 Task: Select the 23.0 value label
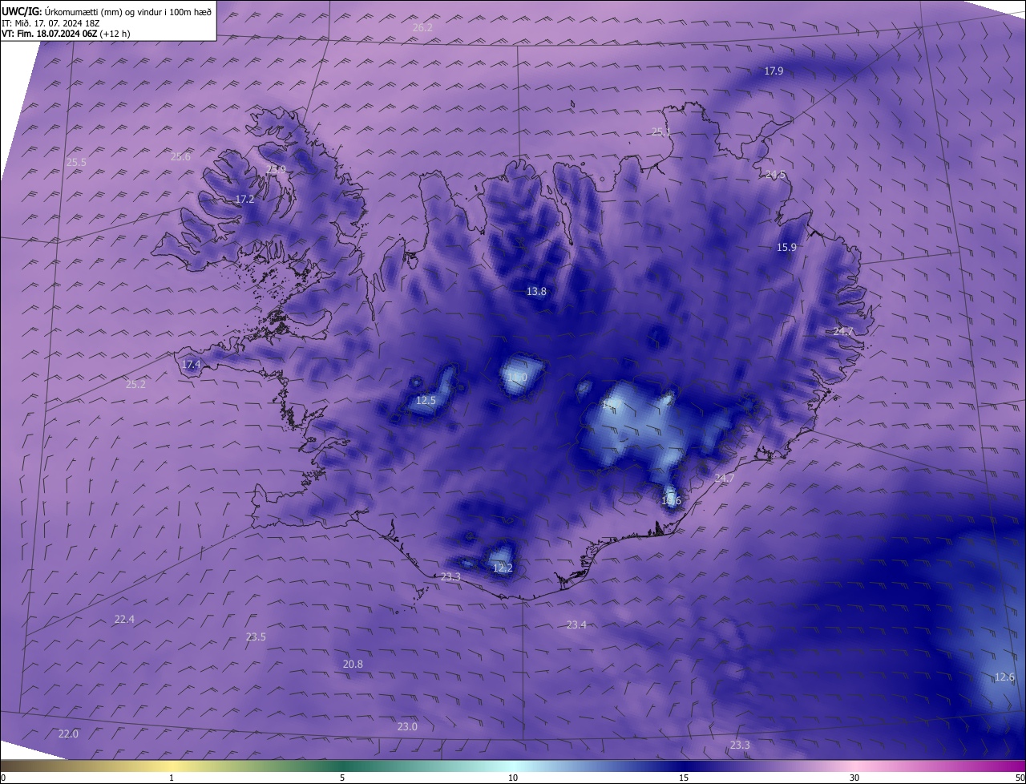coord(407,727)
